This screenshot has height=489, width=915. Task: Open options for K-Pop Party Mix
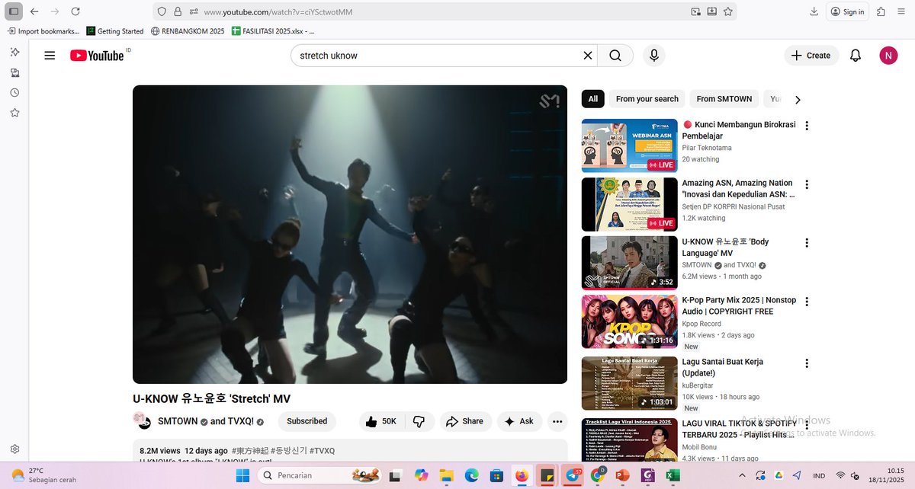[x=807, y=302]
